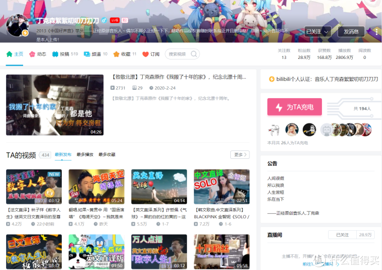Click the gray default bilibili charger avatar

(326, 130)
